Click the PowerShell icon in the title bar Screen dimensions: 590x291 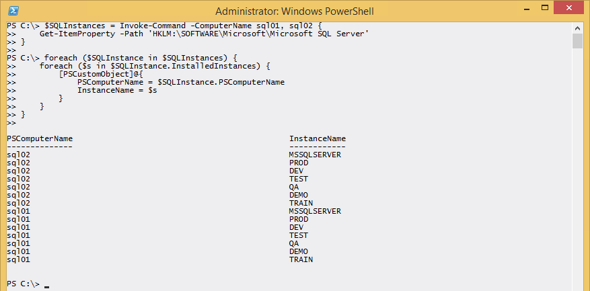[13, 11]
